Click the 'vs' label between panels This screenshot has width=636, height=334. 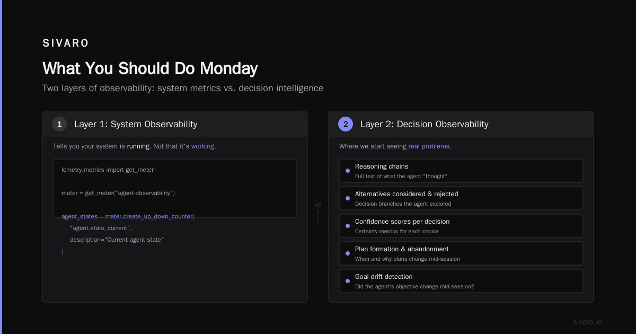pyautogui.click(x=318, y=204)
